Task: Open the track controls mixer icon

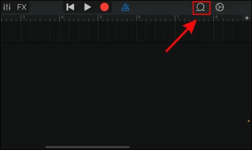Action: (7, 7)
